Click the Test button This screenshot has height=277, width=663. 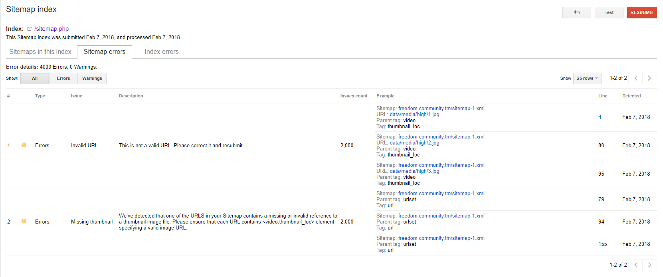coord(609,12)
